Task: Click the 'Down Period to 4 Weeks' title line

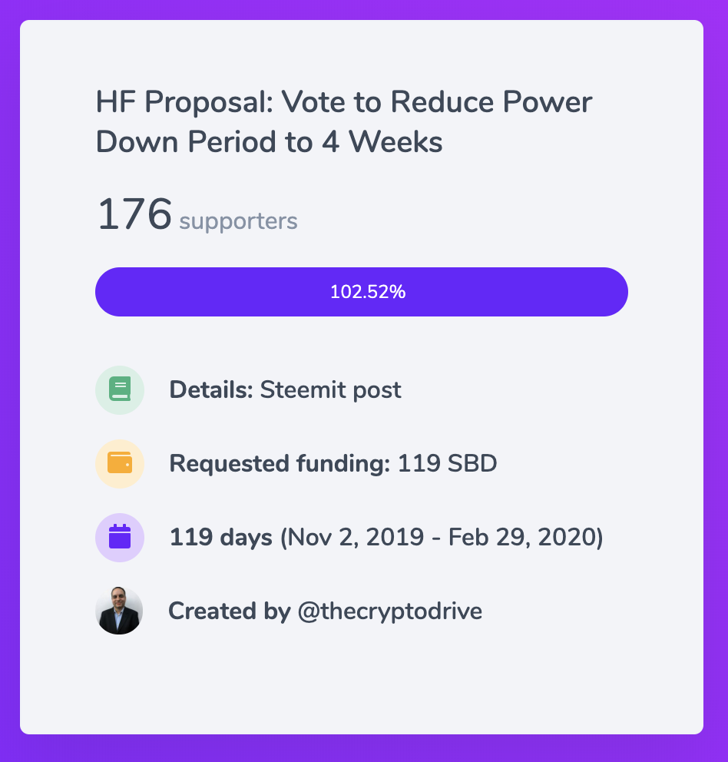Action: 269,142
